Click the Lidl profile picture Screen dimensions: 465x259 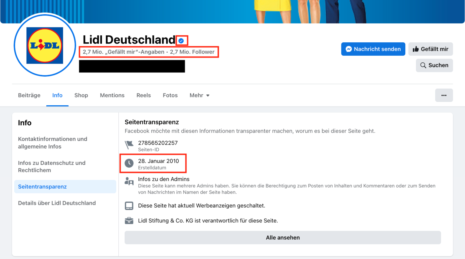(45, 45)
